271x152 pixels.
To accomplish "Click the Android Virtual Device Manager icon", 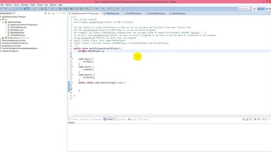I will point(45,8).
